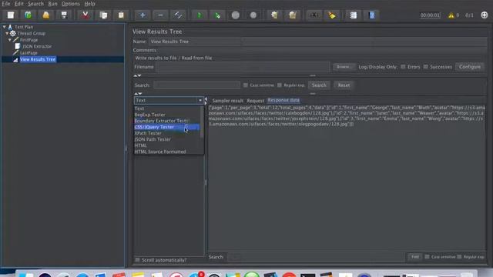The image size is (493, 277).
Task: Click the Search binoculars toolbar icon
Action: [x=314, y=15]
